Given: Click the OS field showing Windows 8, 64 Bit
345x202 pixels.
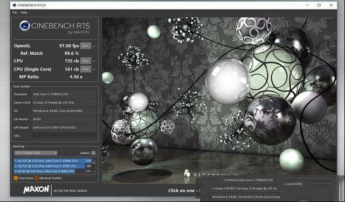Looking at the screenshot, I should point(64,111).
